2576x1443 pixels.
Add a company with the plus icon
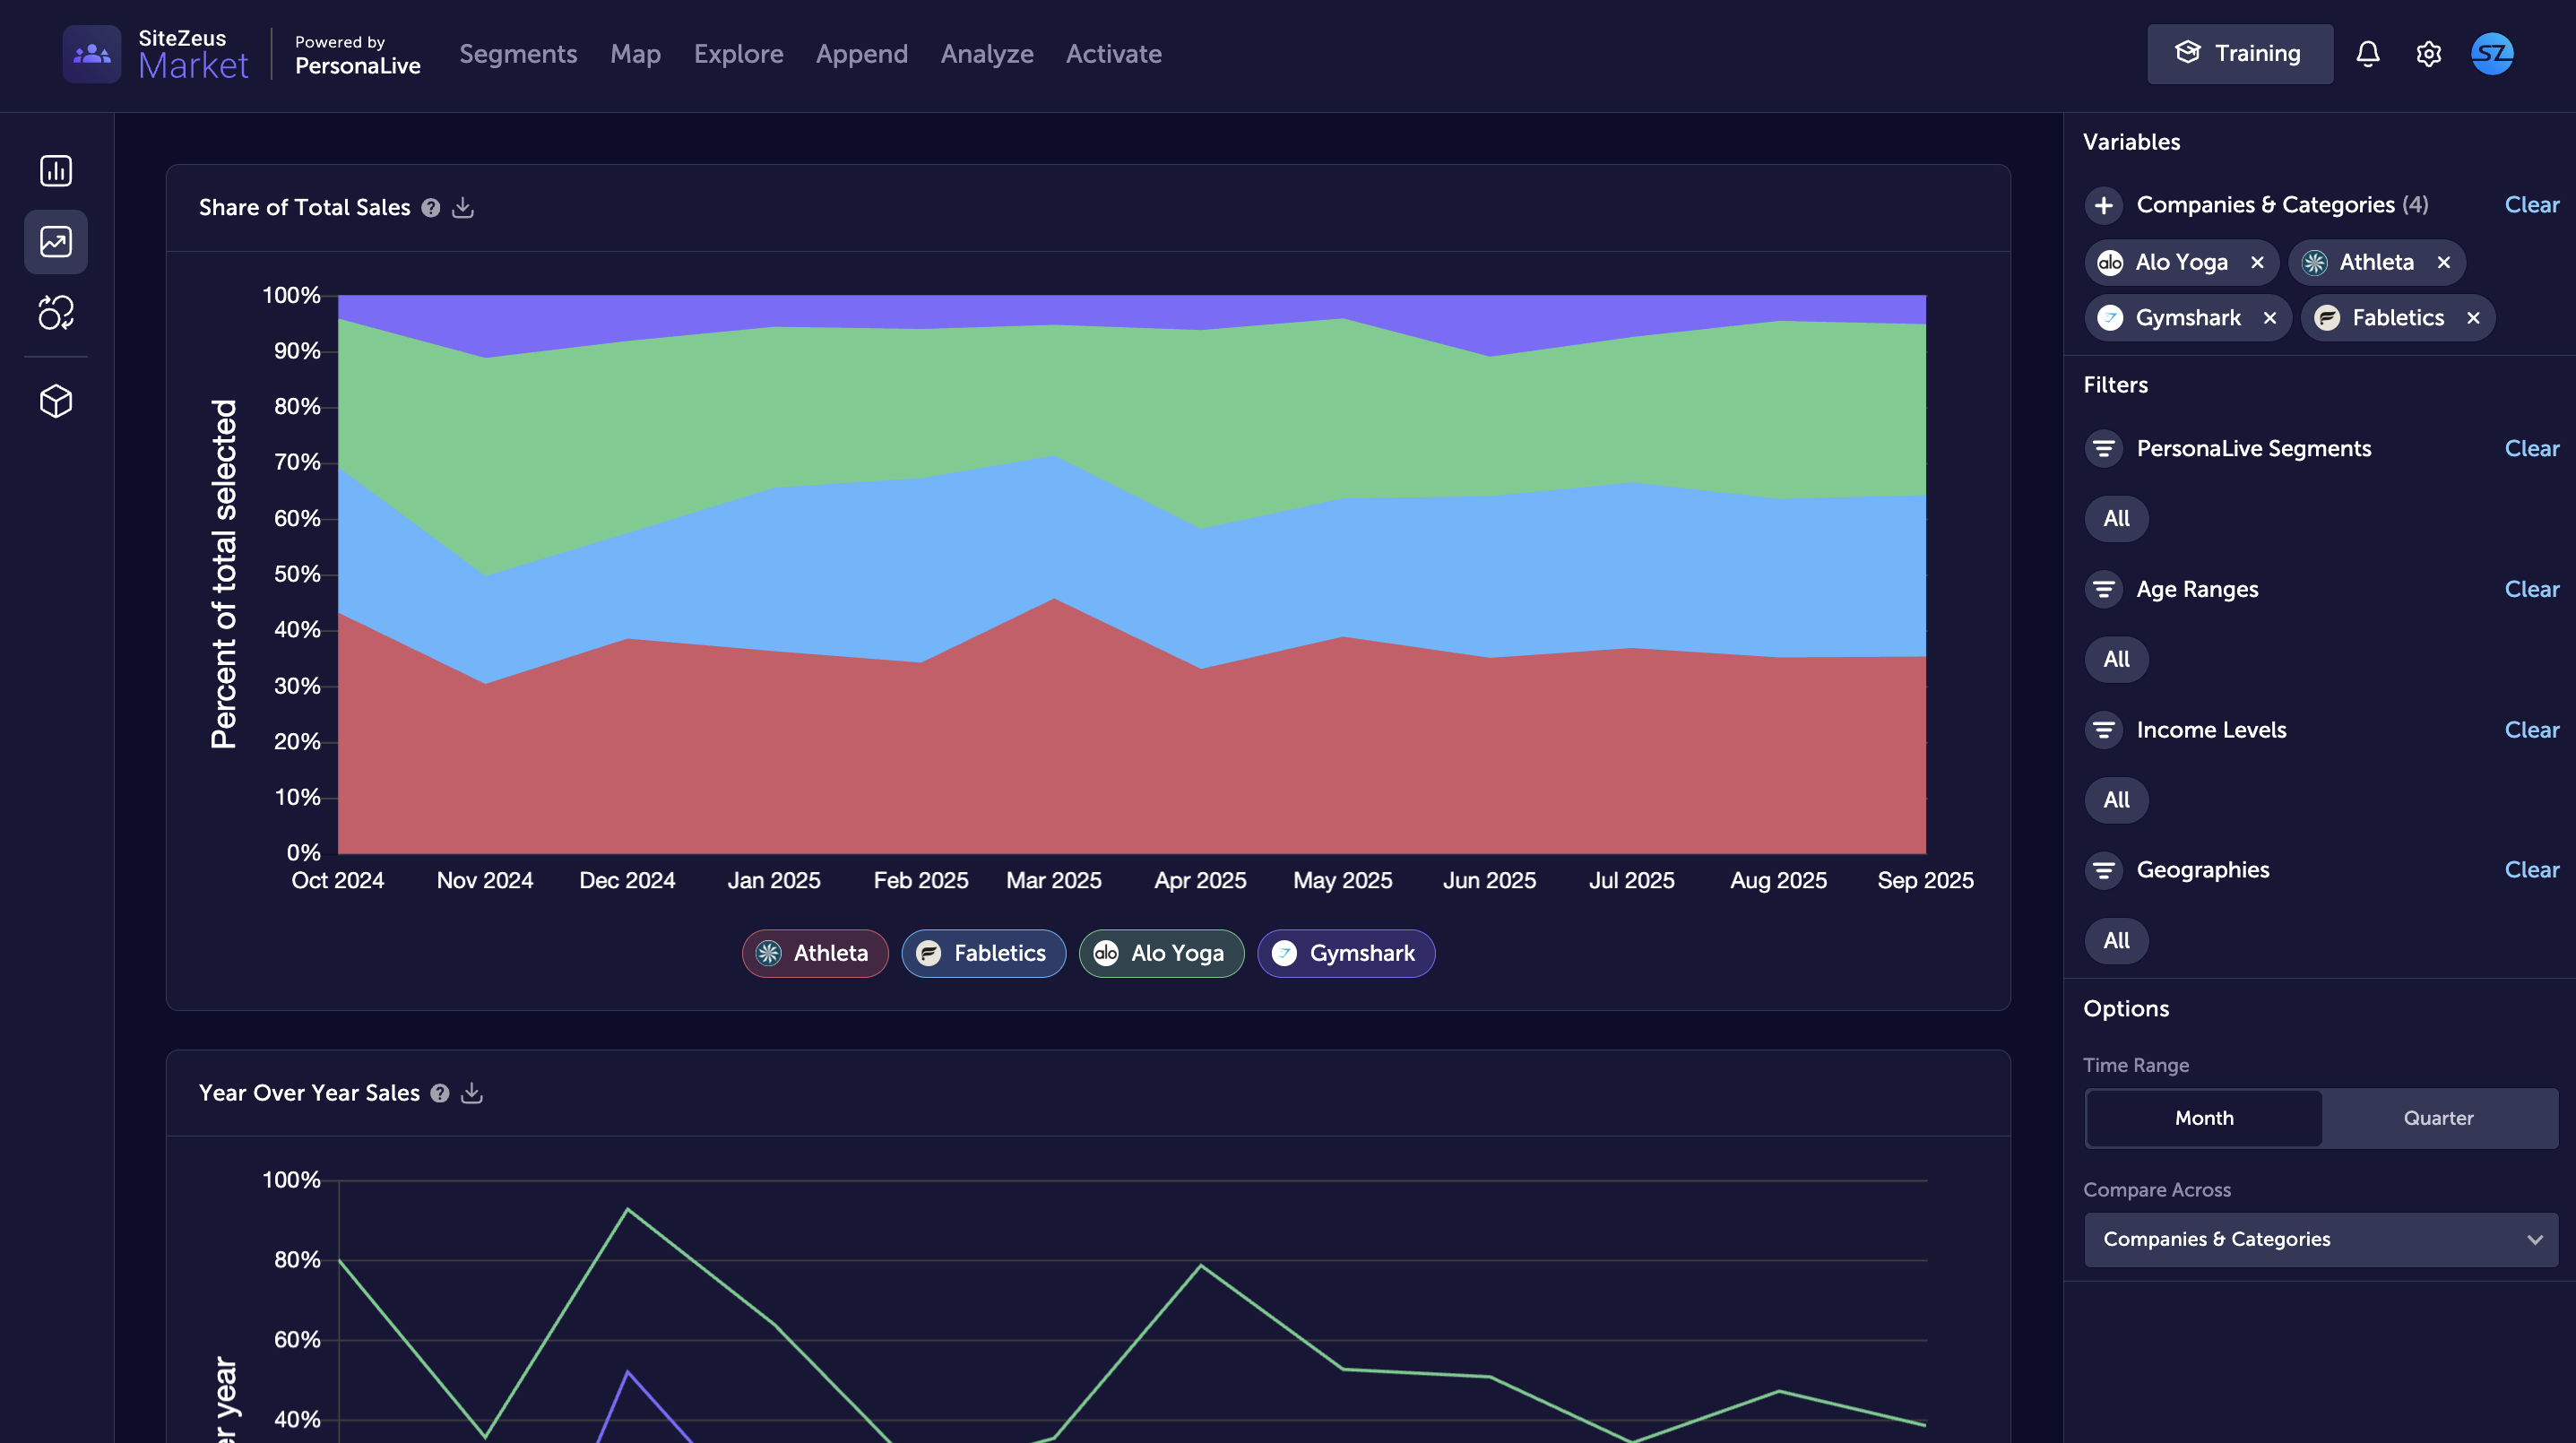(x=2104, y=205)
